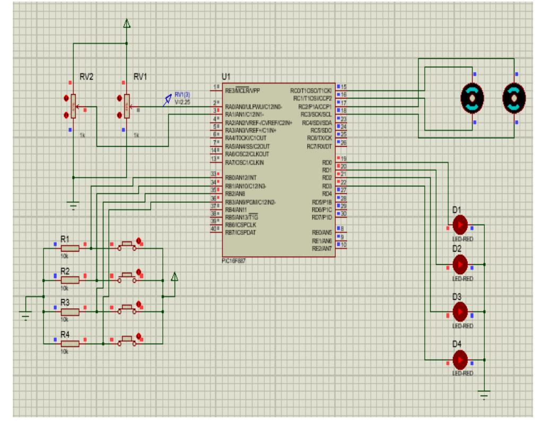Click the 'RE3/MCLR/VPP' pin label
Image resolution: width=540 pixels, height=421 pixels.
242,91
